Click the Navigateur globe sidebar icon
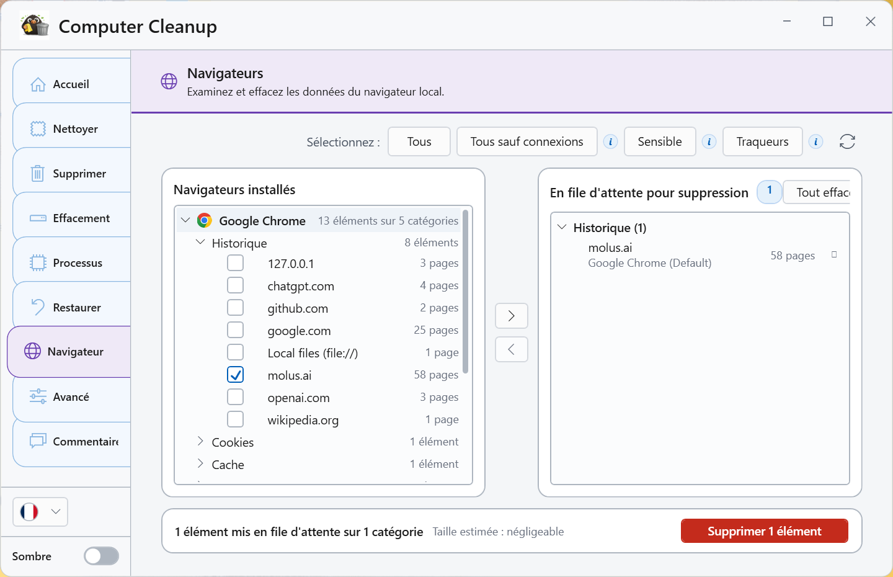 tap(32, 351)
